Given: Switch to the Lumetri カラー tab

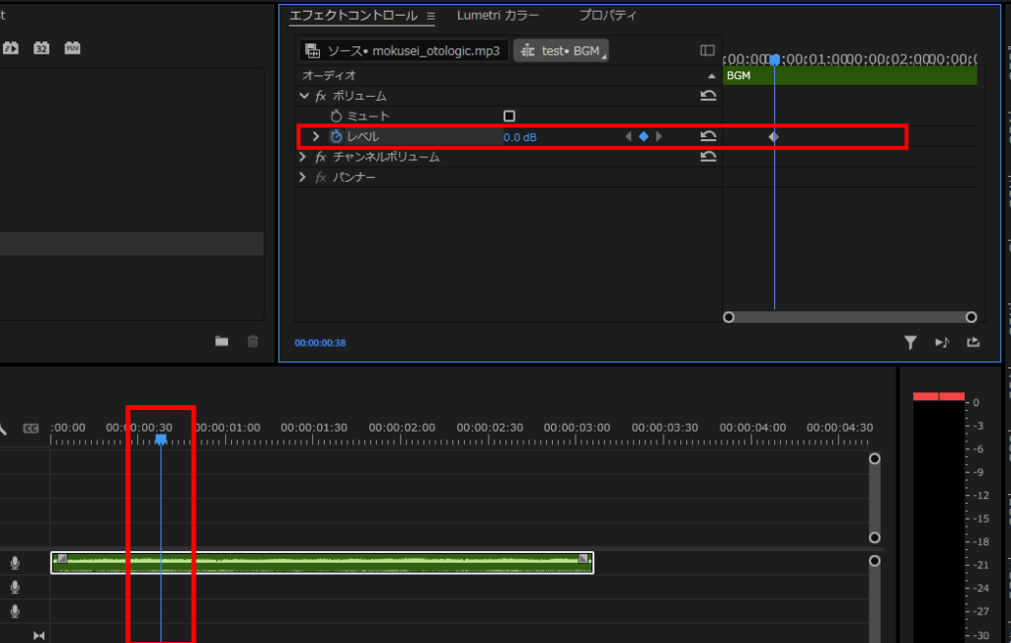Looking at the screenshot, I should coord(498,16).
